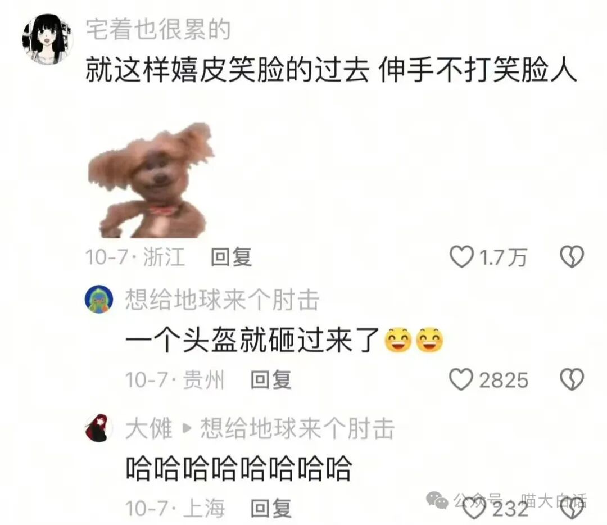This screenshot has height=525, width=607.
Task: Open avatar of user 大傩
Action: click(x=99, y=428)
